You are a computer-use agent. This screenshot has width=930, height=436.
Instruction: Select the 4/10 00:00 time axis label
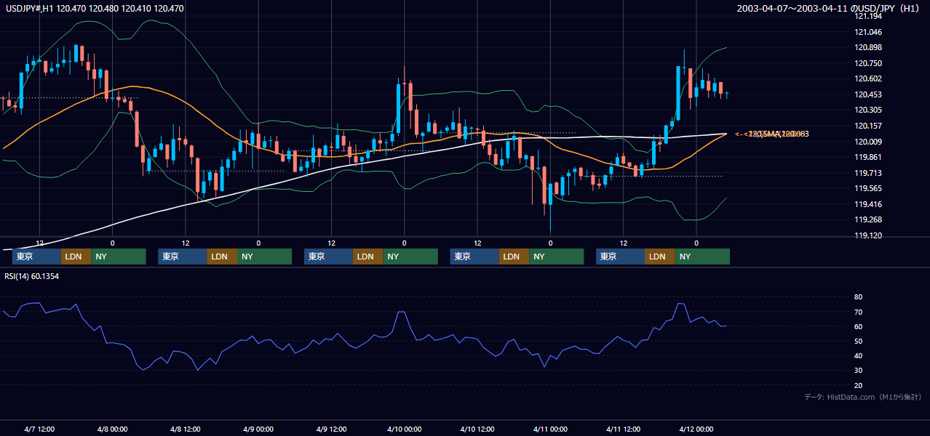pos(404,429)
